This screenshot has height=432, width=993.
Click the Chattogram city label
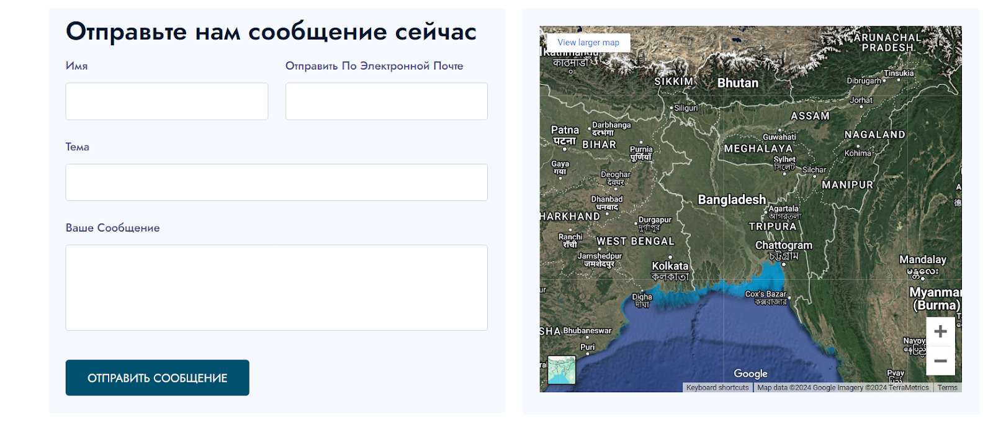pos(783,245)
